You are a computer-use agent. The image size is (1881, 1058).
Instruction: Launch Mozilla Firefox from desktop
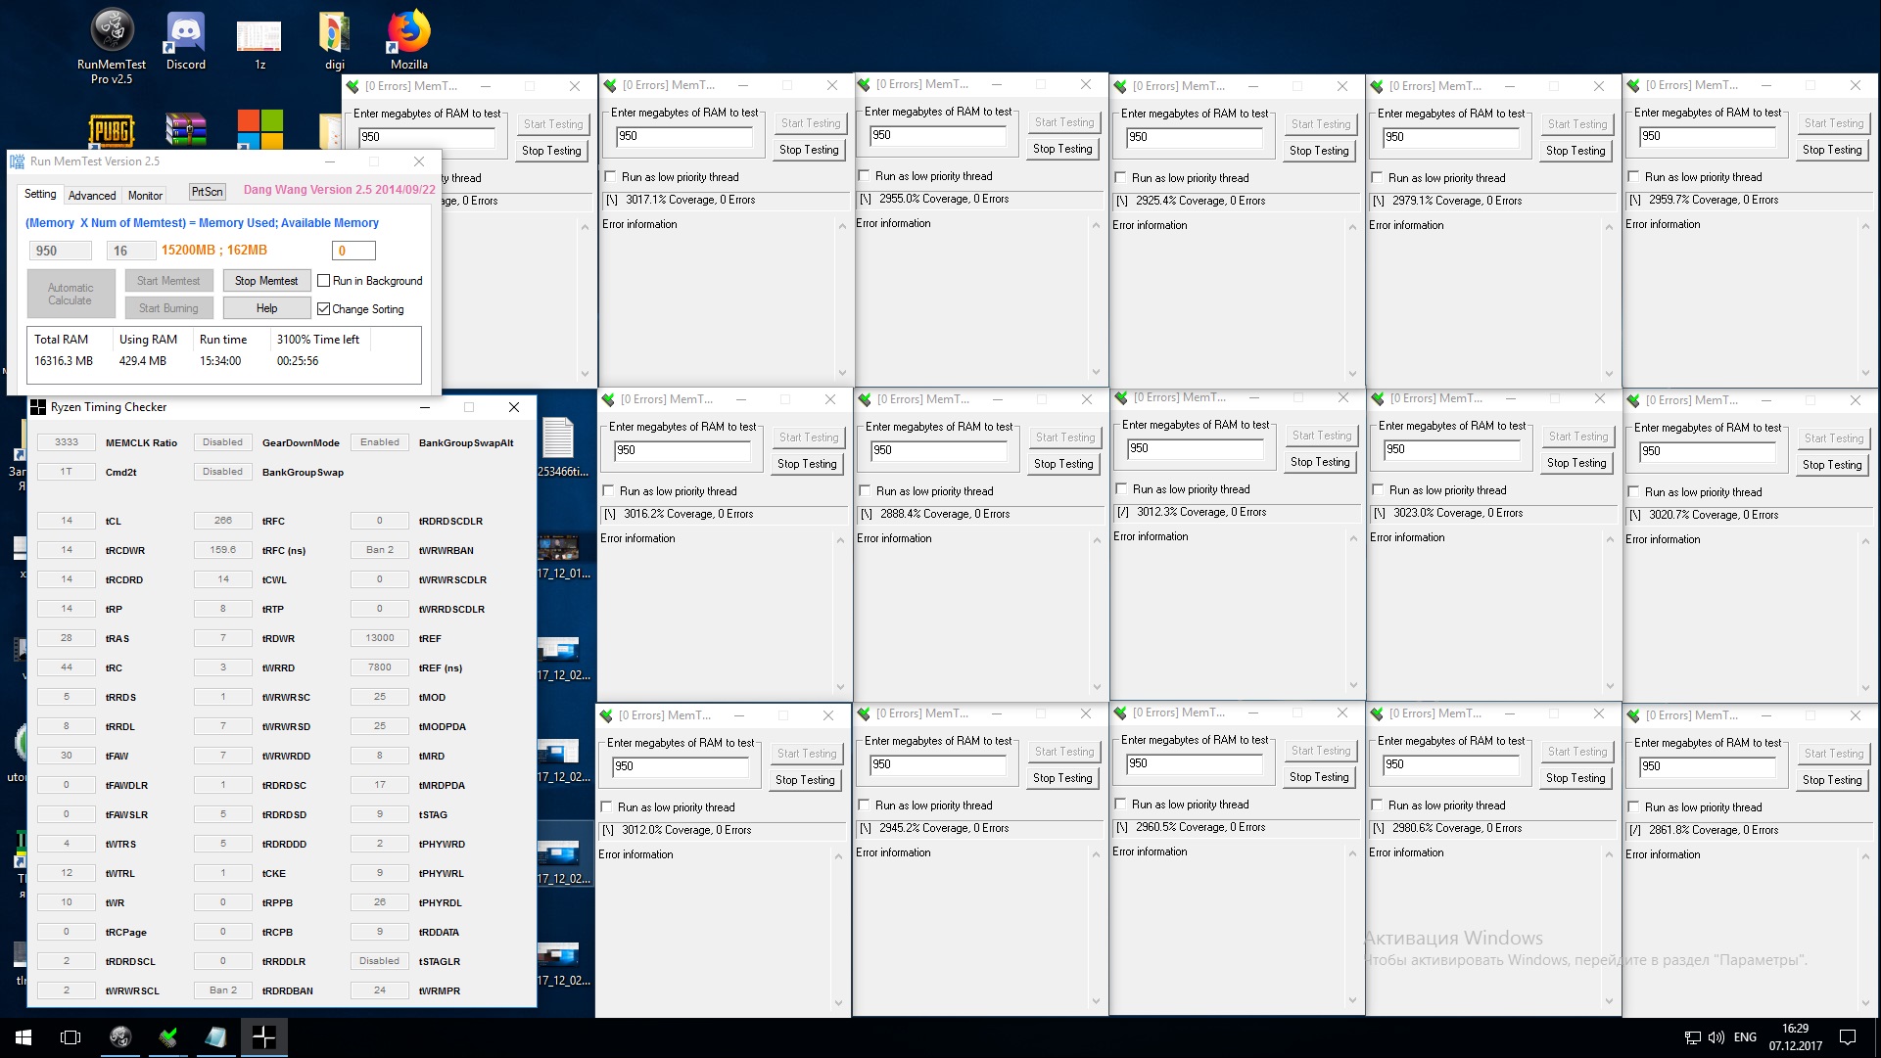(x=408, y=32)
